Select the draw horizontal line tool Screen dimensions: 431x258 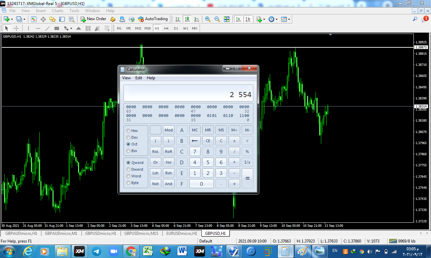(x=38, y=29)
